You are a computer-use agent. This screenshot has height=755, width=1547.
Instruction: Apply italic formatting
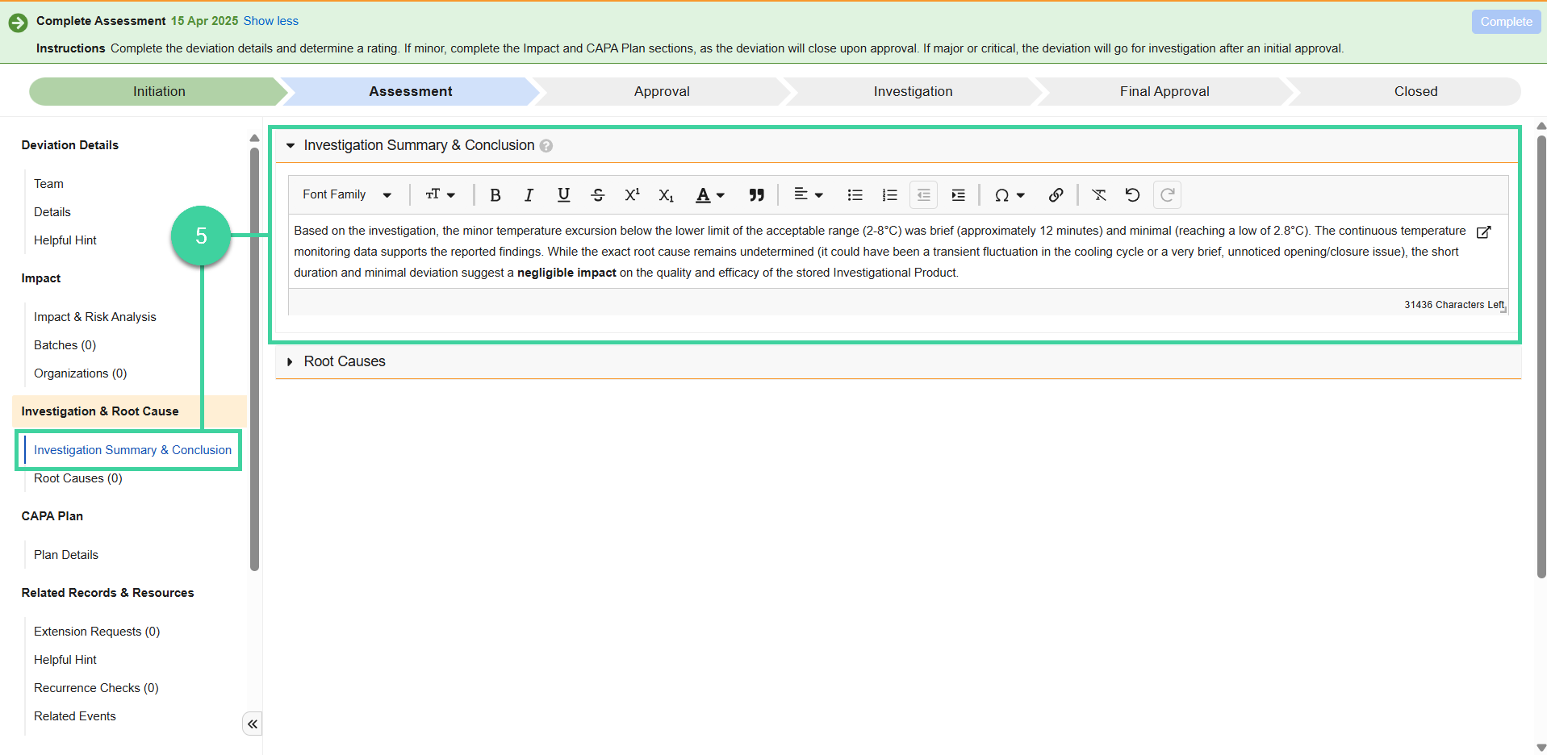pos(529,195)
